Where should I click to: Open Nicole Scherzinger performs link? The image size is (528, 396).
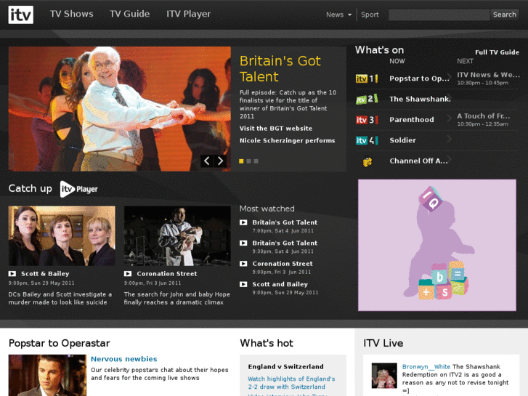coord(287,140)
